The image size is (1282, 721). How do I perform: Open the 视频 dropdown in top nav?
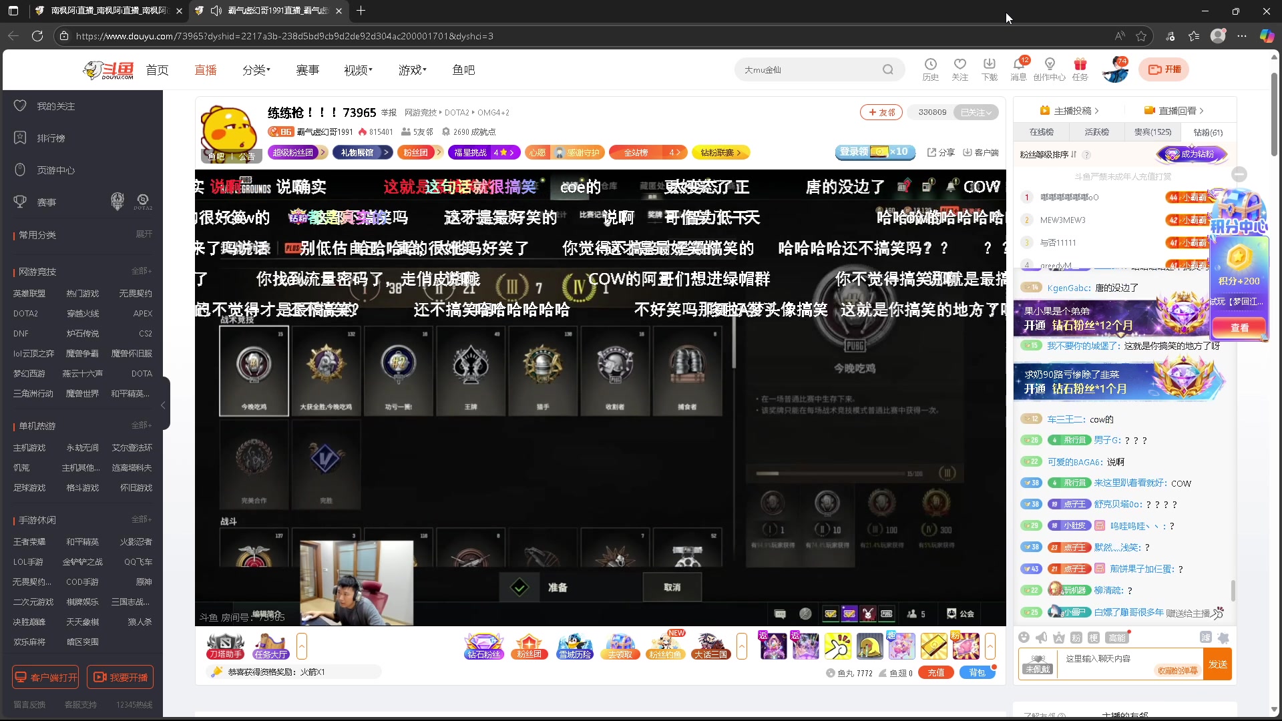358,70
